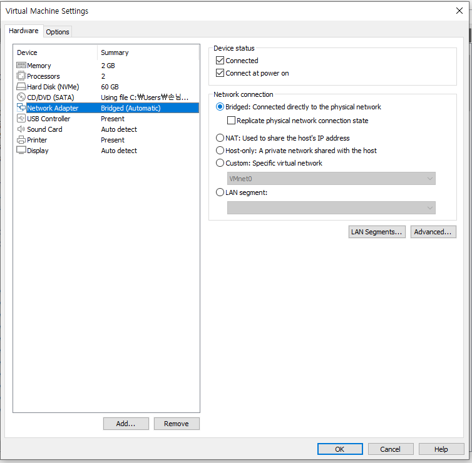Click the USB Controller icon

[21, 118]
